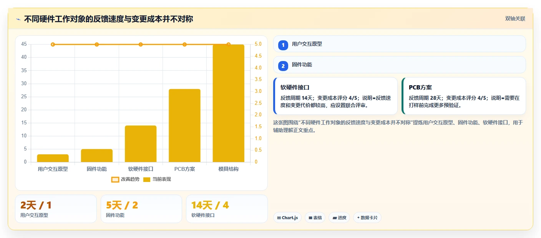
Task: Click the 软硬件接口 bar in chart
Action: coord(141,144)
